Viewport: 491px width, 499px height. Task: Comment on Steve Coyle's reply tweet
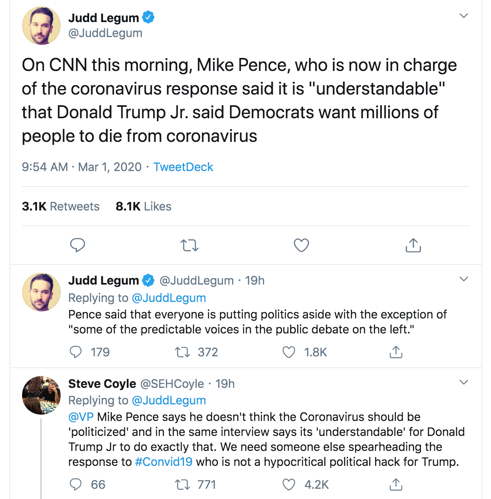coord(76,484)
